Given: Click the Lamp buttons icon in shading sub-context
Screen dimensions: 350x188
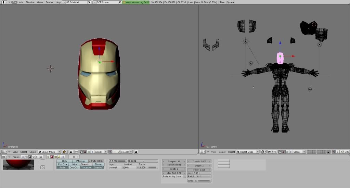Looking at the screenshot, I should 48,157.
